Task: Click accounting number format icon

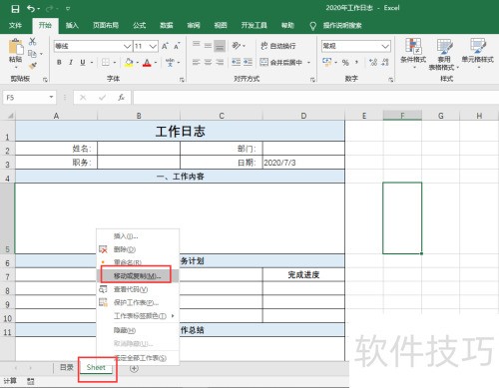Action: (327, 62)
